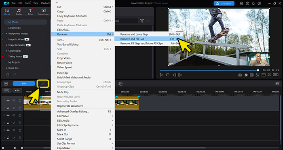
Task: Open the settings gear icon in title bar
Action: click(241, 3)
